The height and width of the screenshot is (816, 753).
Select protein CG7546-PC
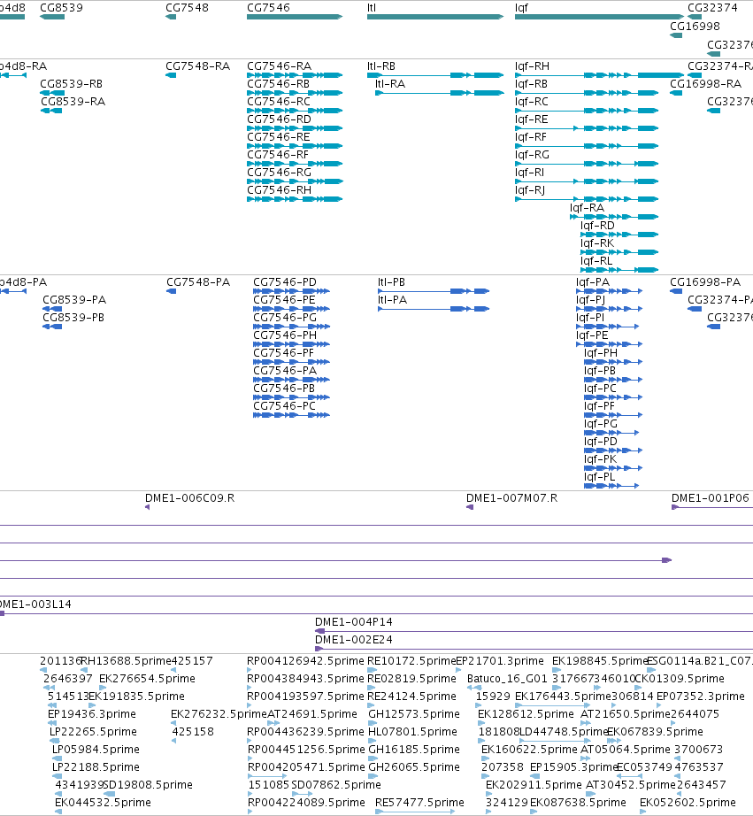pyautogui.click(x=291, y=415)
